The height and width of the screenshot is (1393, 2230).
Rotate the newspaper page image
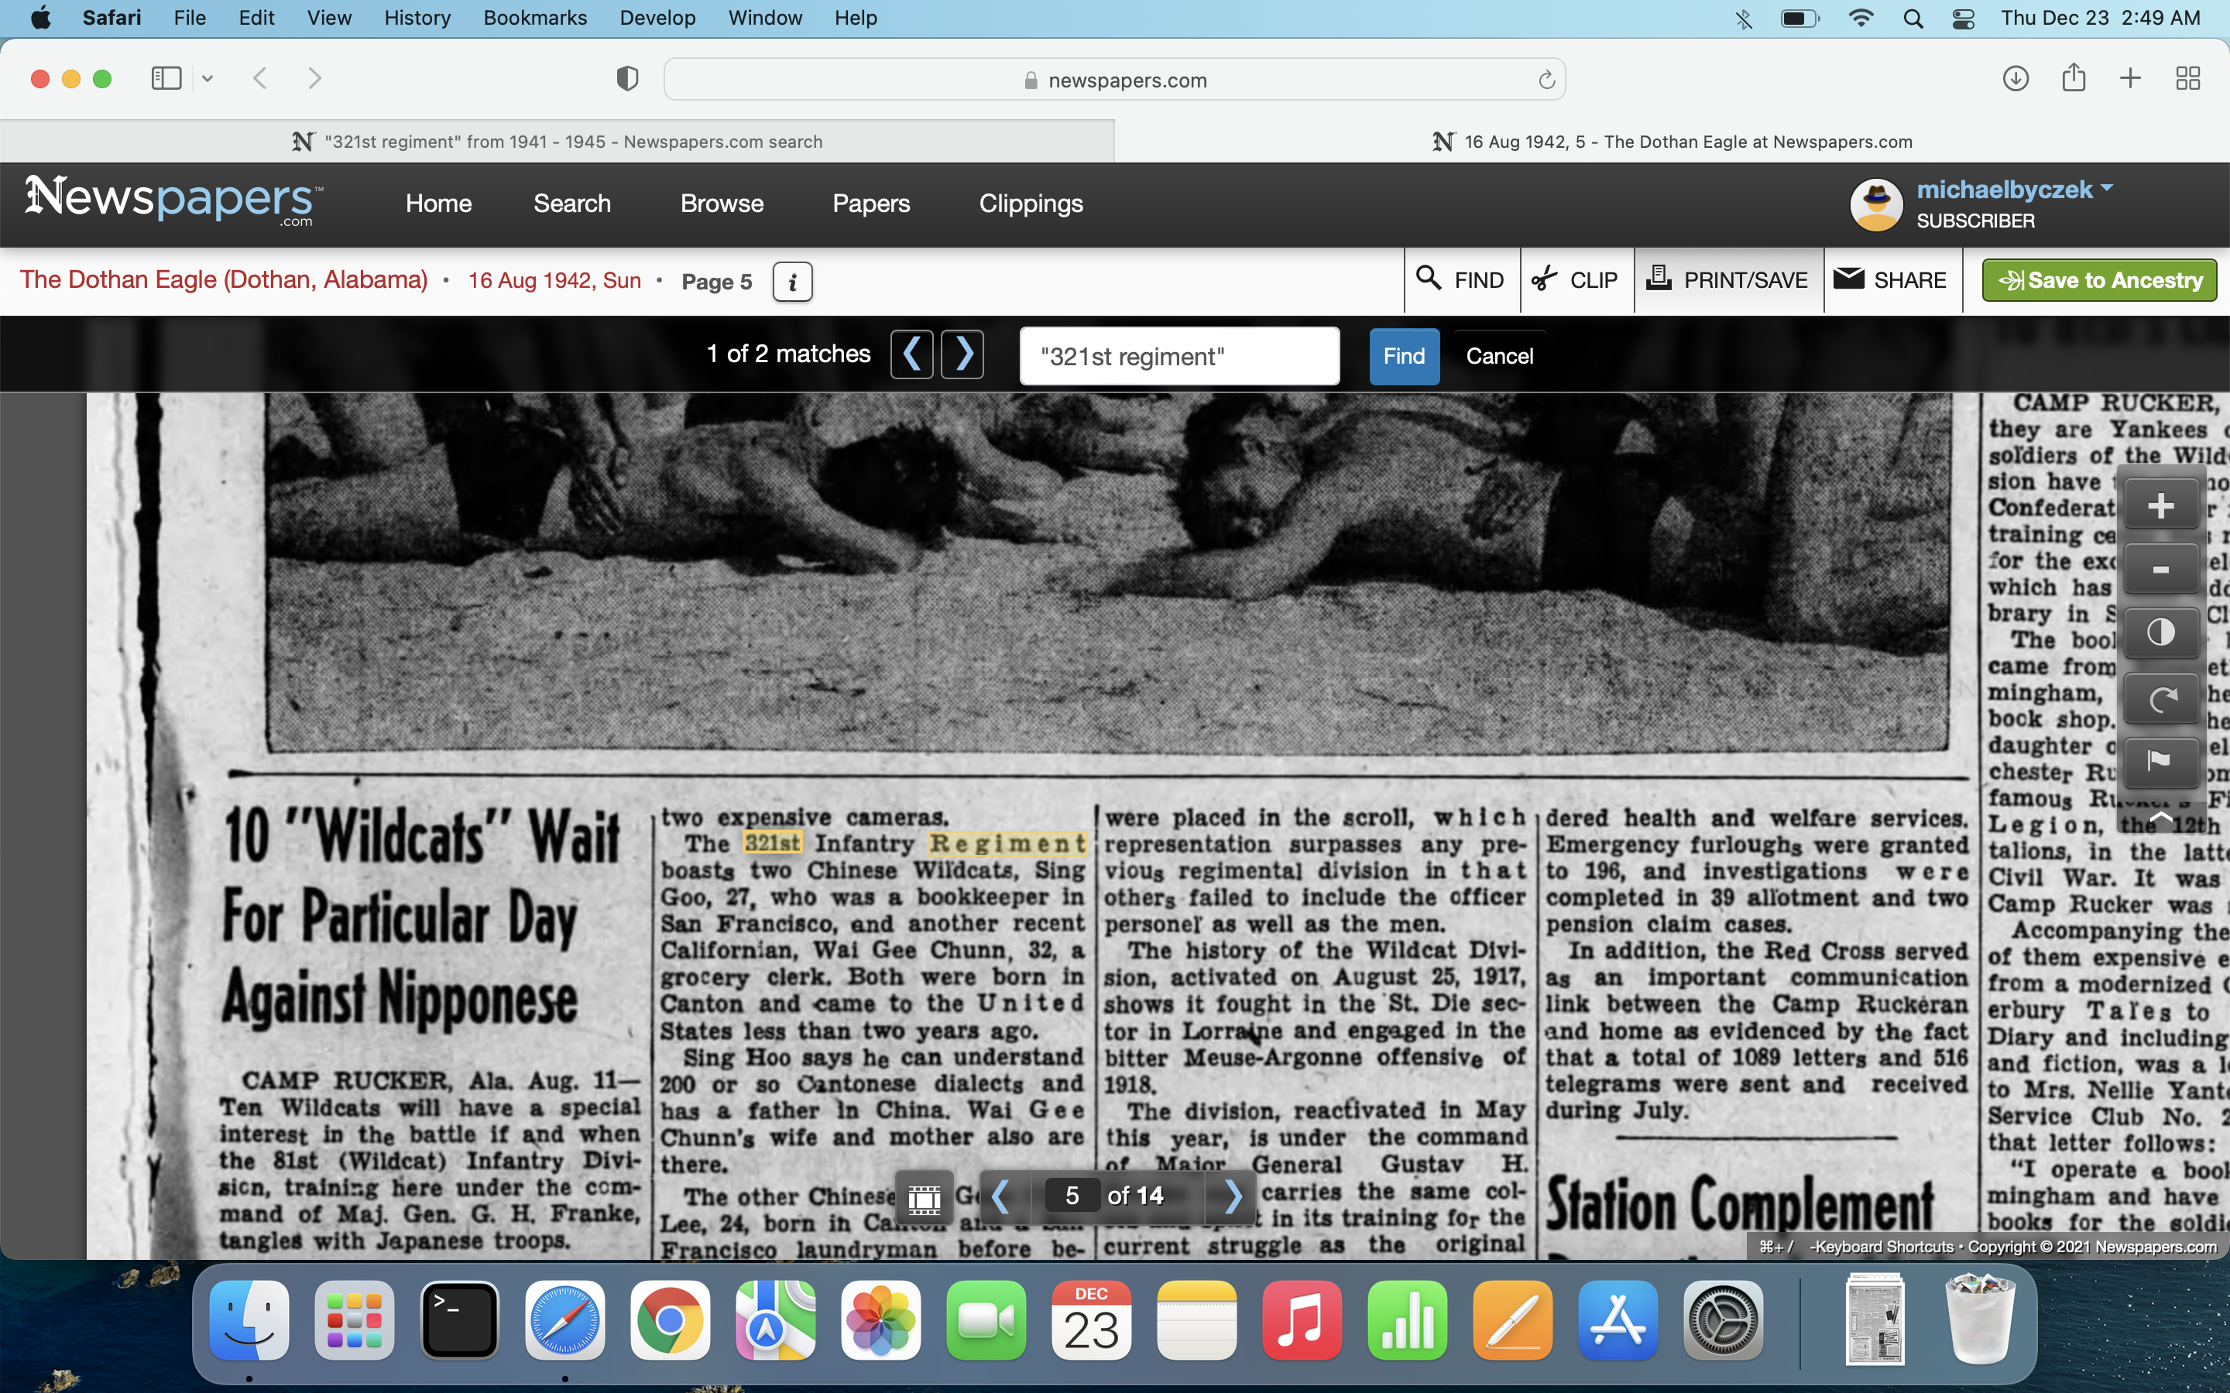pos(2160,698)
